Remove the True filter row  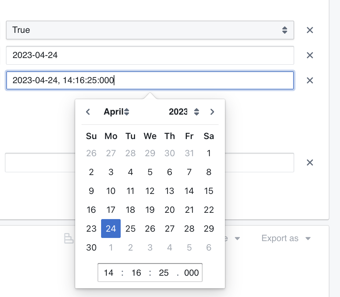310,30
